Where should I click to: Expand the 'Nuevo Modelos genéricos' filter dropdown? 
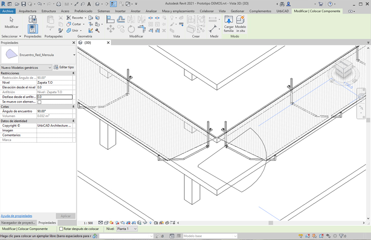point(50,67)
